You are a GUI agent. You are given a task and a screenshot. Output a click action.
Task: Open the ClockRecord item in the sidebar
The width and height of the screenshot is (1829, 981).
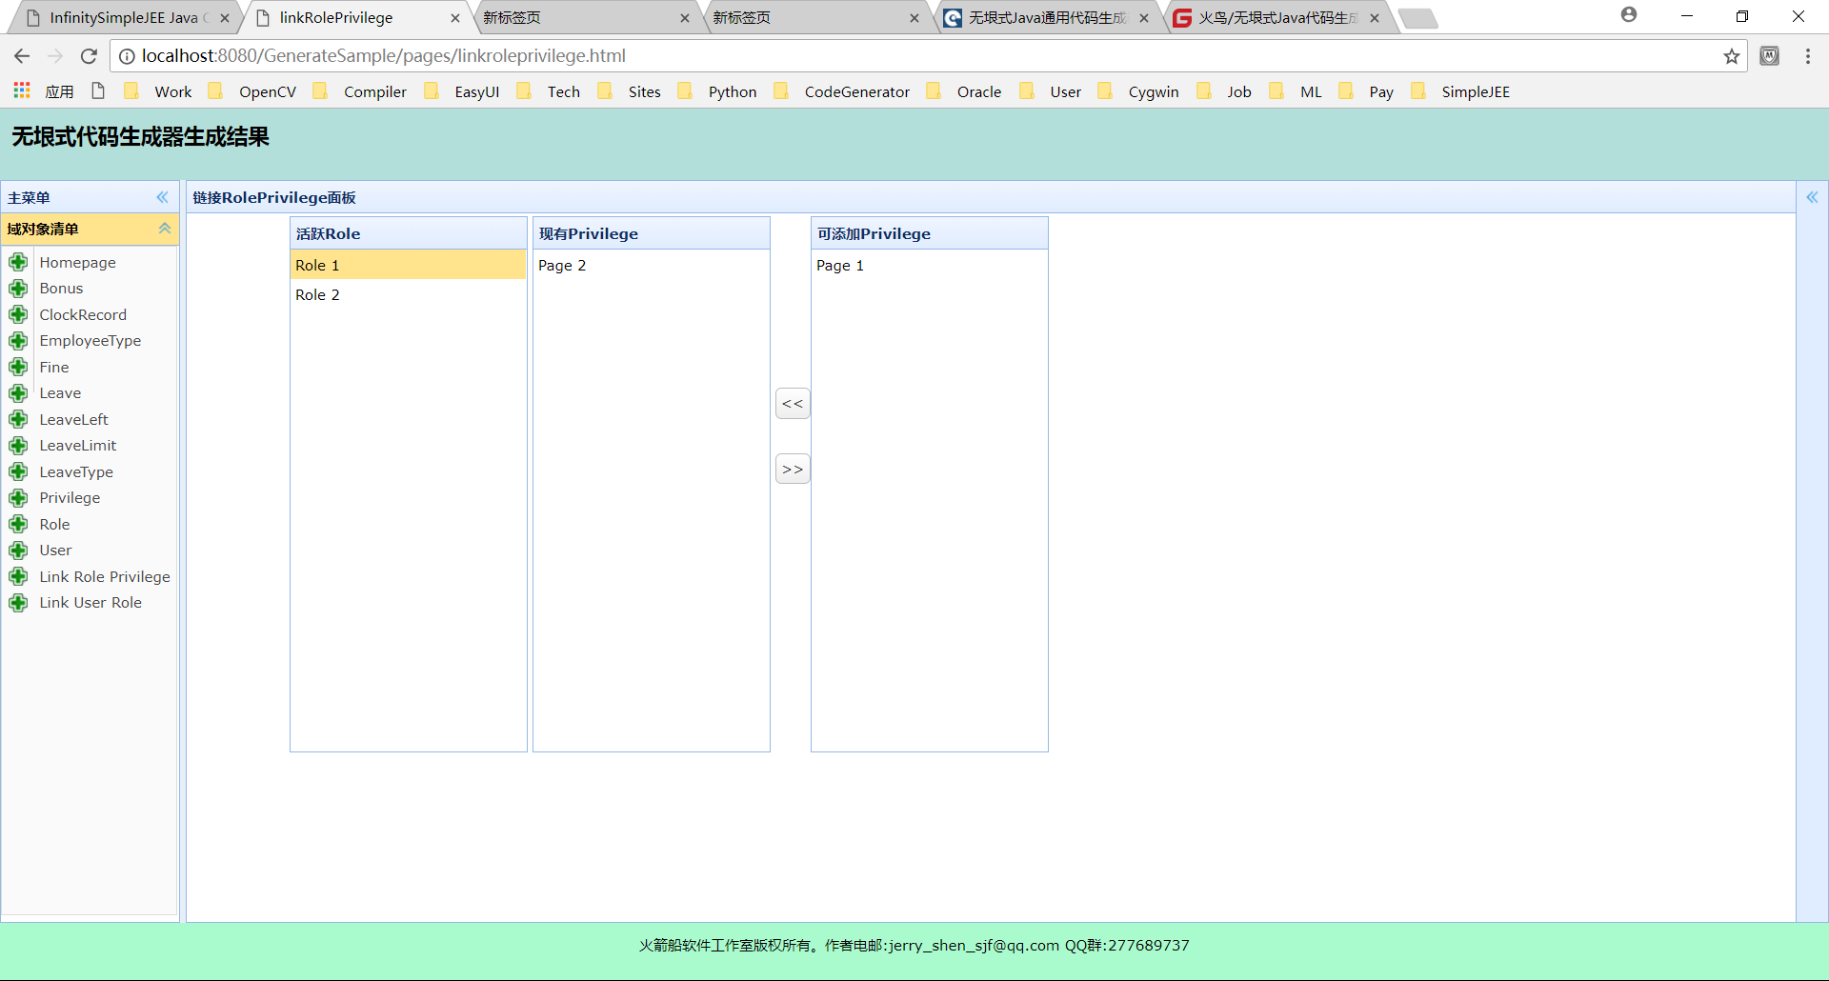[x=83, y=314]
